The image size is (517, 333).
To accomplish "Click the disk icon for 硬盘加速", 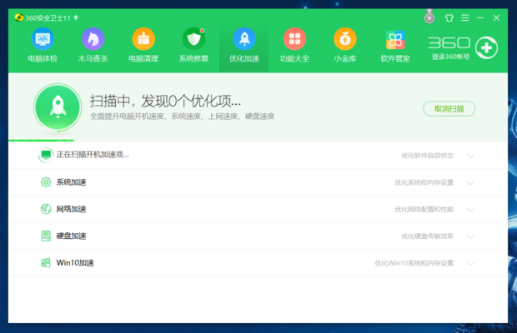I will point(46,236).
